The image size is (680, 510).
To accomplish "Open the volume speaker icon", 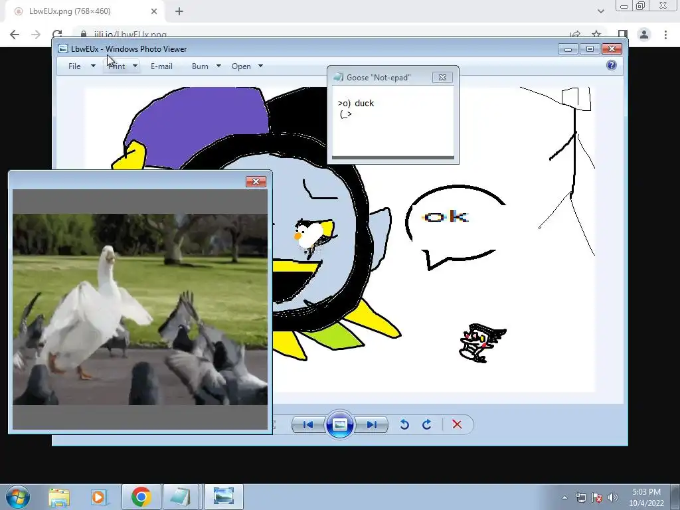I will pyautogui.click(x=613, y=497).
